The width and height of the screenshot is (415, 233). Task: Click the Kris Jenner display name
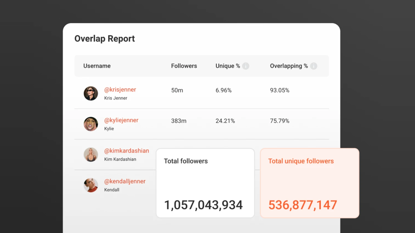click(116, 98)
